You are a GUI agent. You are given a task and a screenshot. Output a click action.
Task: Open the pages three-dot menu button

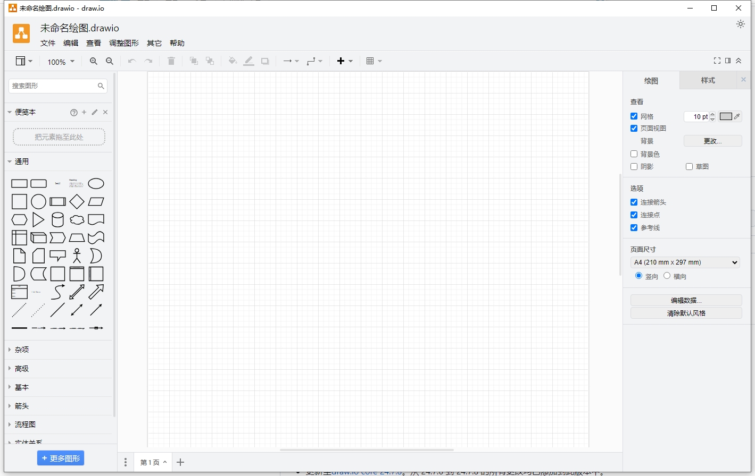pos(126,462)
